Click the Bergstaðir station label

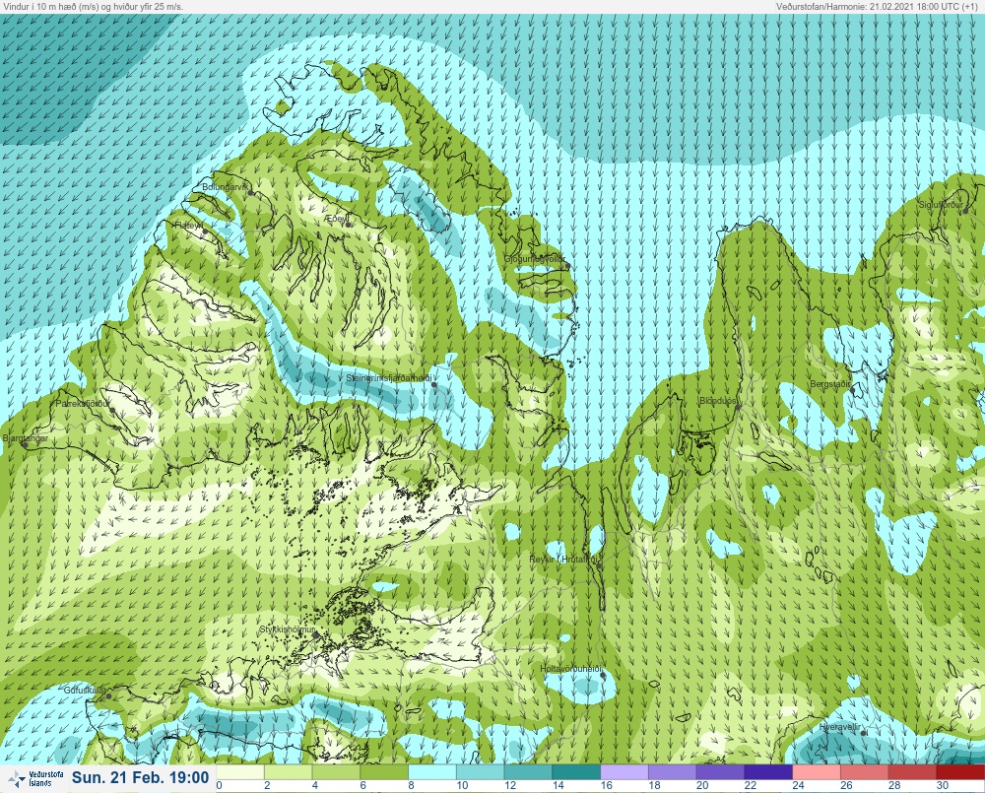[829, 384]
